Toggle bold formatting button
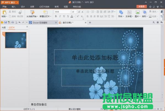165x111 pixels. [56, 16]
